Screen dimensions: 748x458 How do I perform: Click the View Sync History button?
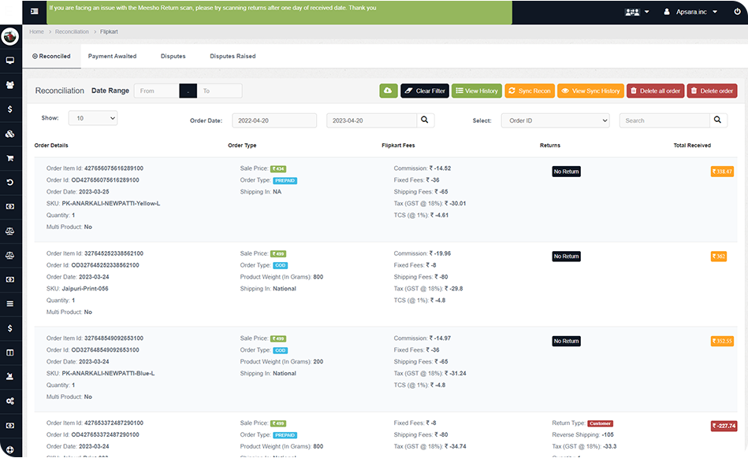tap(590, 90)
